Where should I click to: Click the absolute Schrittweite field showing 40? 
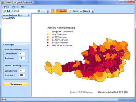22,58
